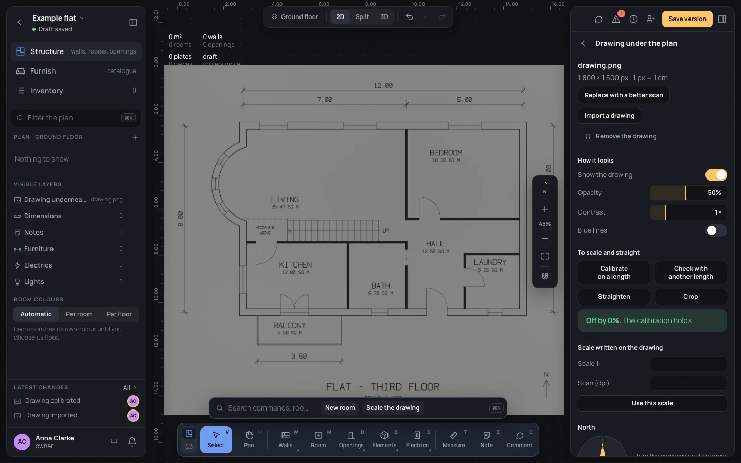Expand All latest changes
Image resolution: width=741 pixels, height=463 pixels.
pos(130,388)
